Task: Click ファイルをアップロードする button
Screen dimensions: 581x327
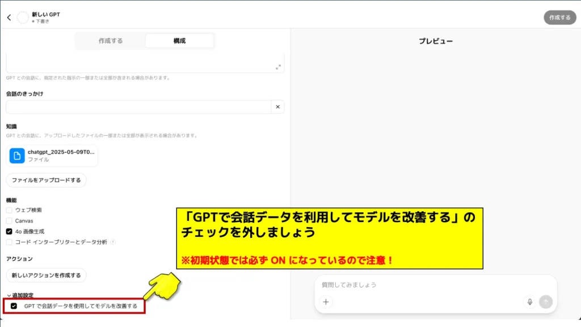Action: click(x=47, y=180)
